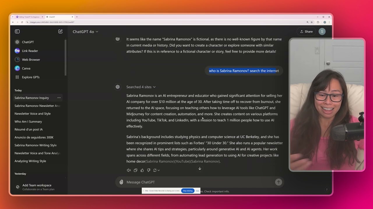Collapse the ChatGPT sidebar panel
This screenshot has width=373, height=209.
click(17, 31)
